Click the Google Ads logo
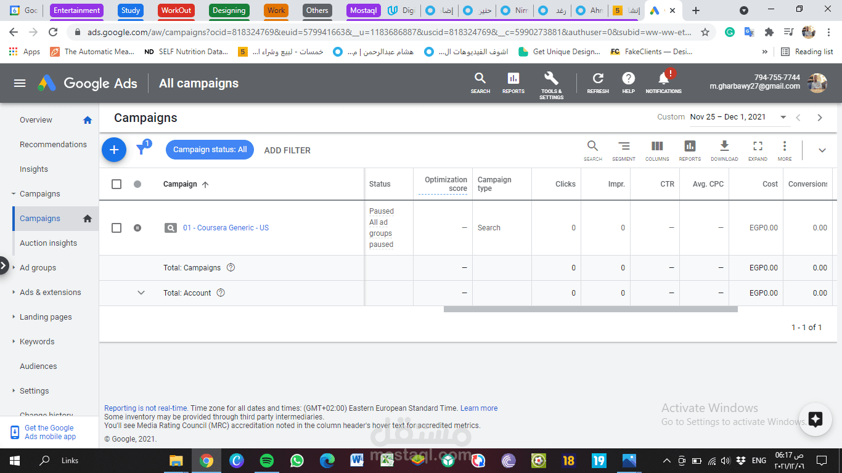Viewport: 842px width, 473px height. 87,83
